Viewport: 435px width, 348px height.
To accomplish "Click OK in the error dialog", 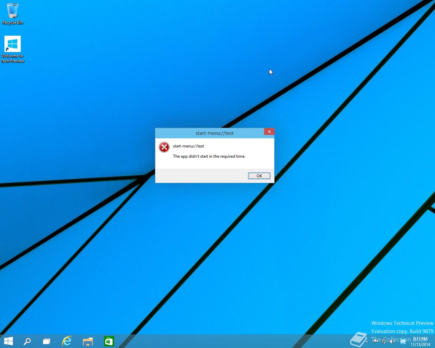I will point(259,176).
